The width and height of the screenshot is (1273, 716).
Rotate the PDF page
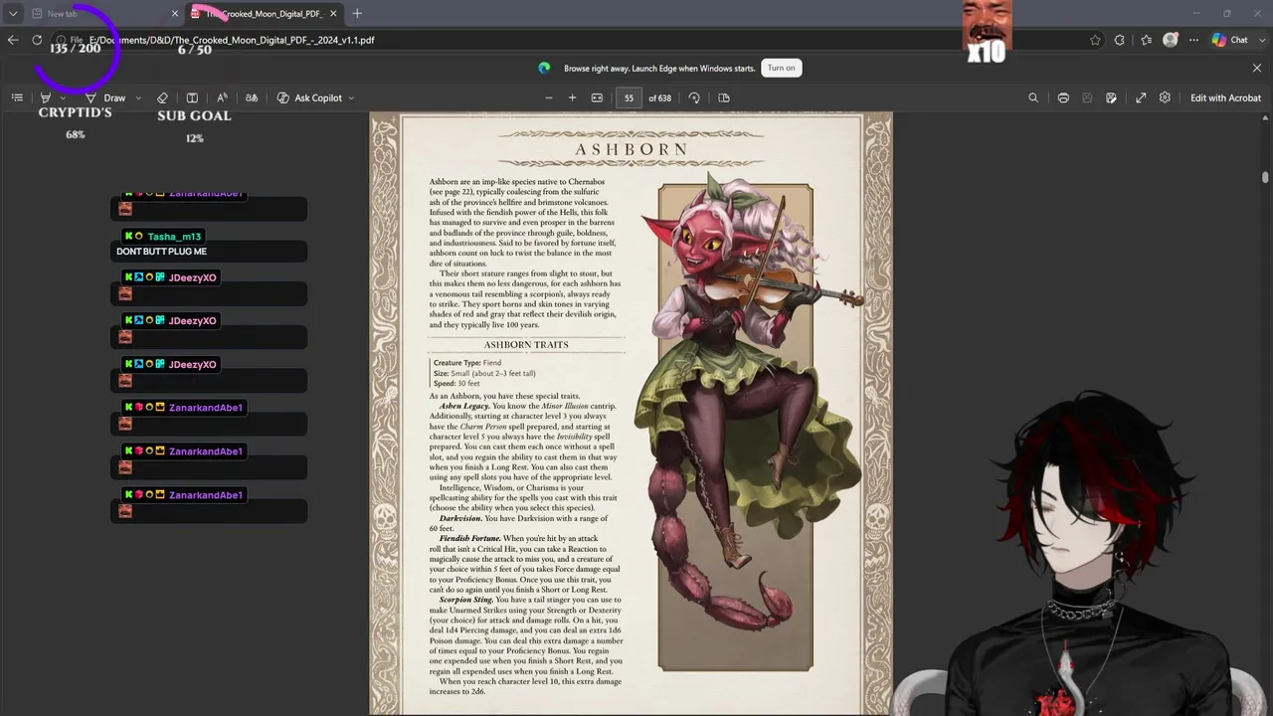point(694,97)
